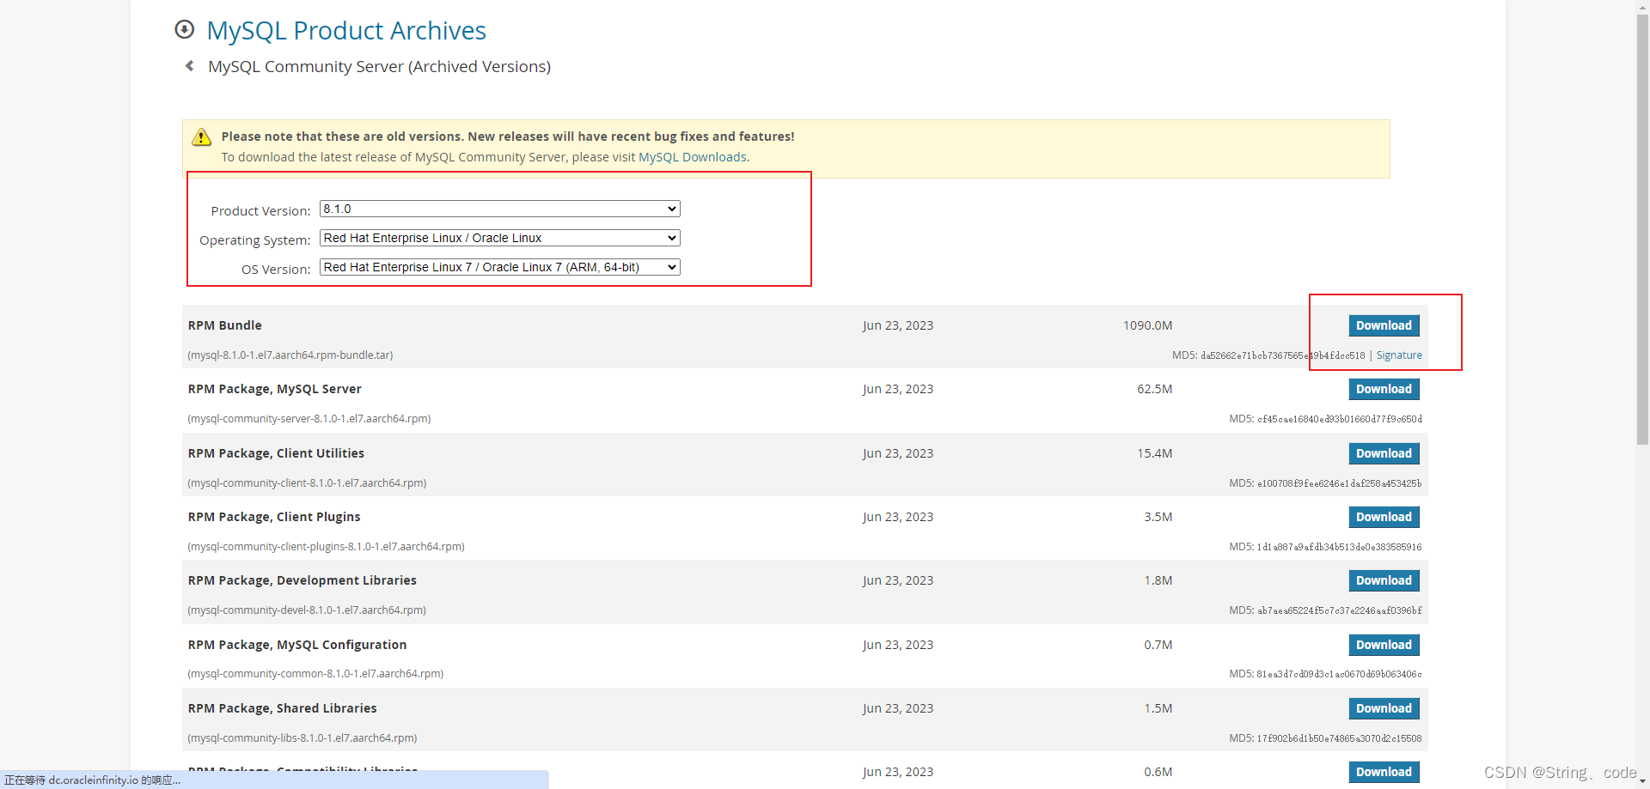Screen dimensions: 1650x789
Task: Click the Jun 23, 2023 date of RPM Bundle
Action: click(x=898, y=325)
